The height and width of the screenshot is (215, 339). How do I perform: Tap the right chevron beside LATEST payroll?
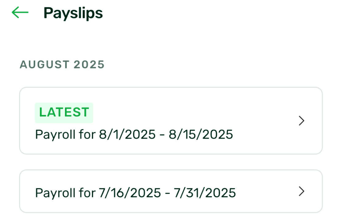(x=301, y=121)
